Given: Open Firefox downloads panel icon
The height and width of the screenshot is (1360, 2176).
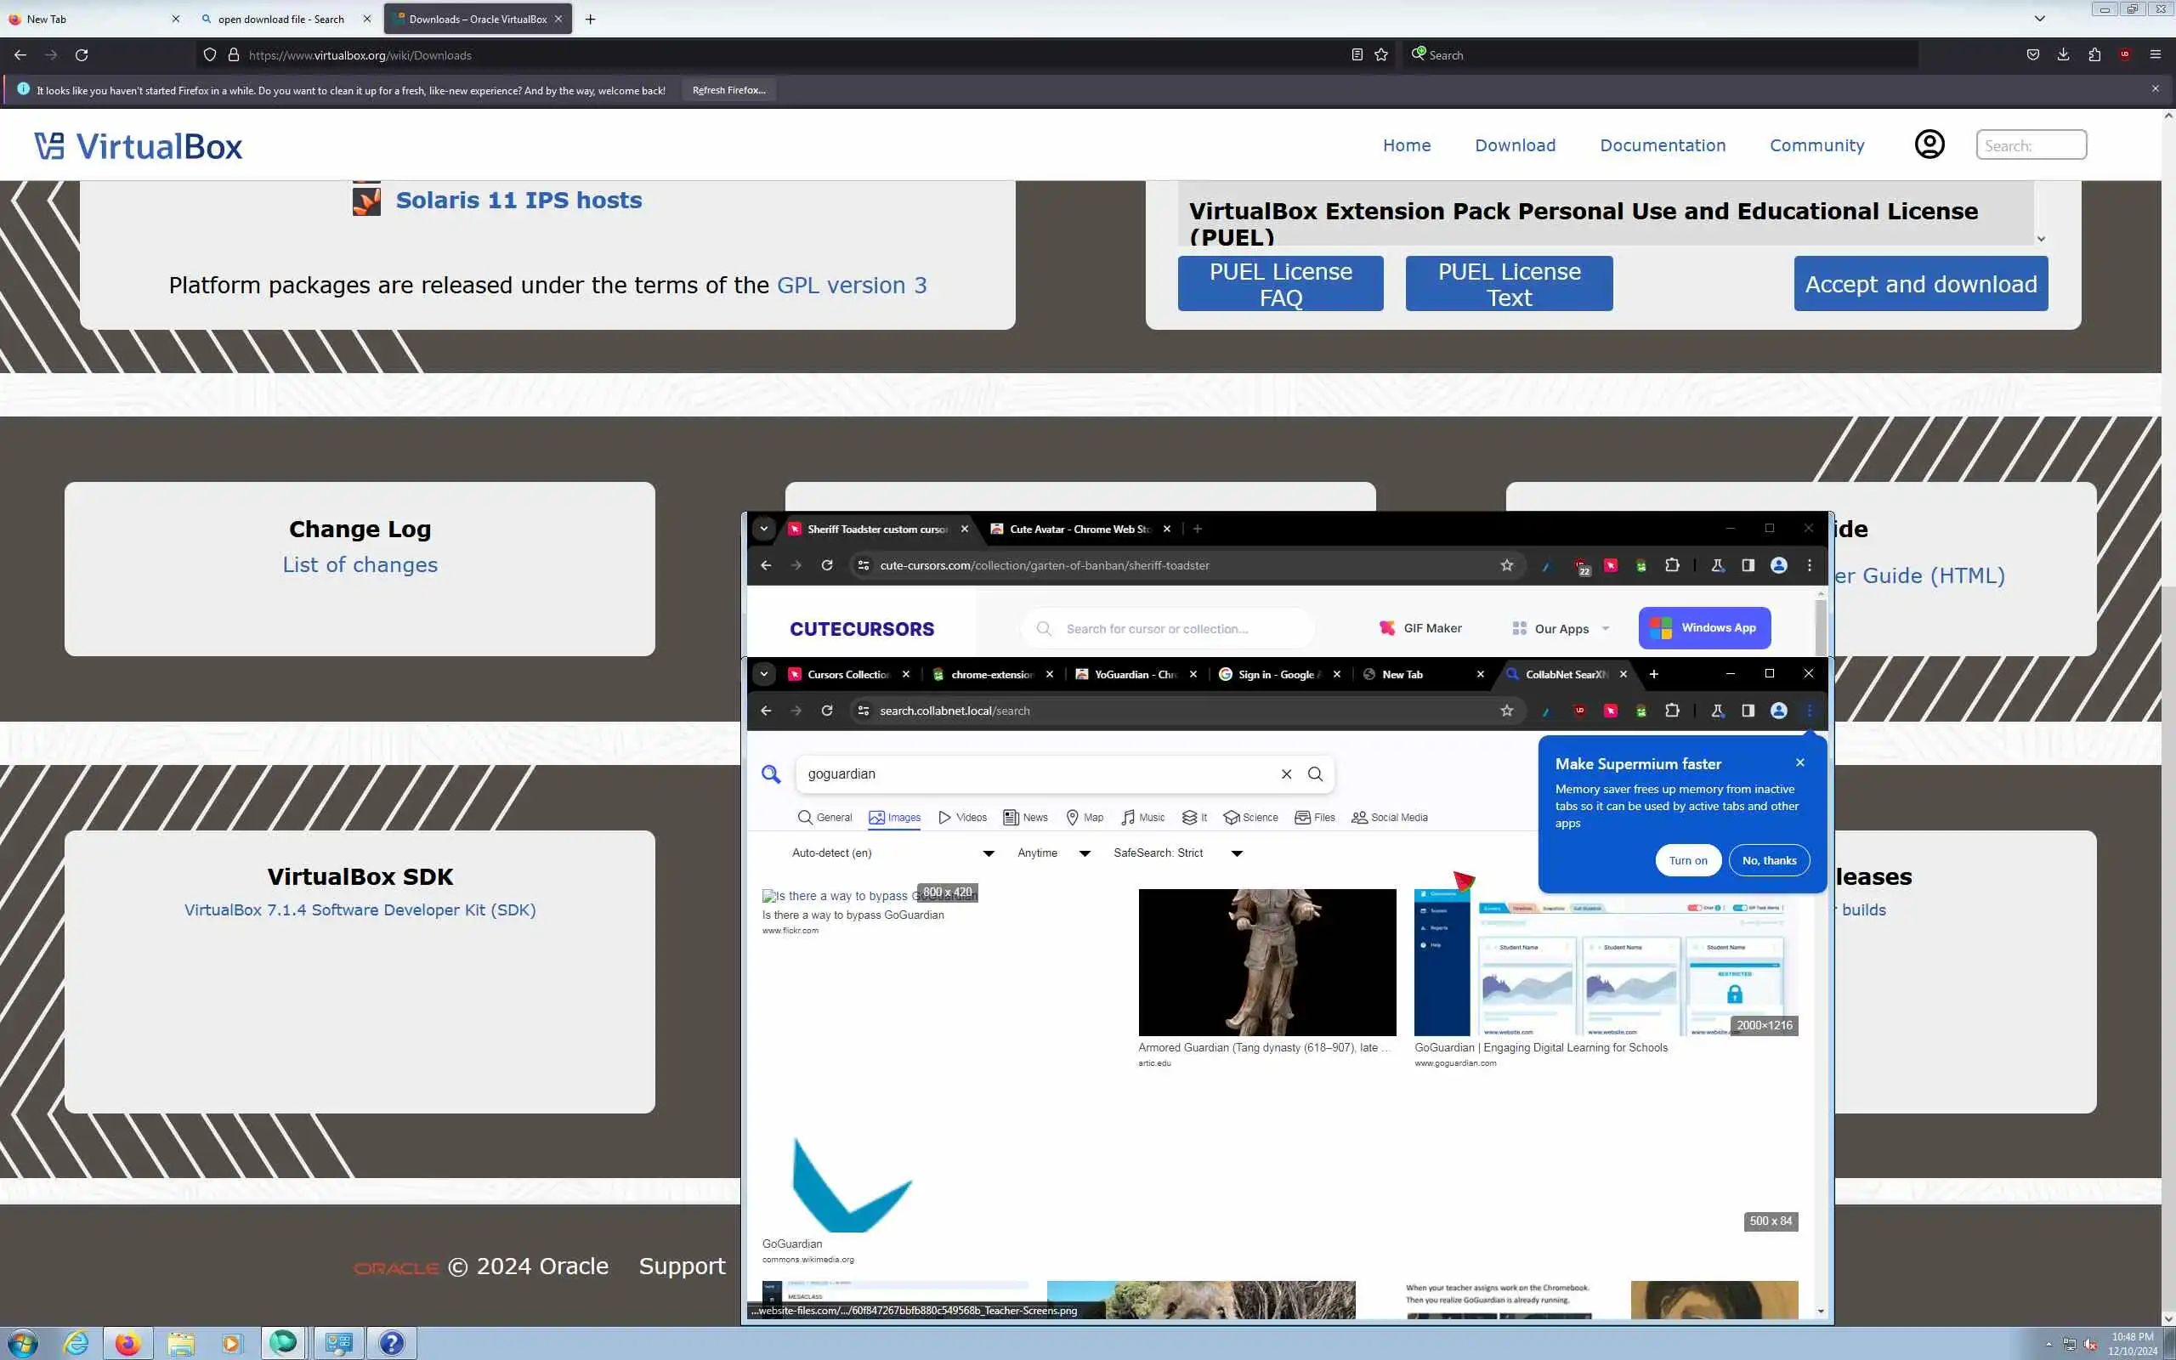Looking at the screenshot, I should [2064, 55].
